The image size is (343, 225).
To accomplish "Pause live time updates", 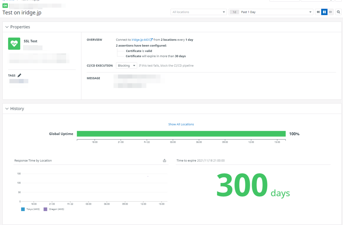I will pos(324,12).
